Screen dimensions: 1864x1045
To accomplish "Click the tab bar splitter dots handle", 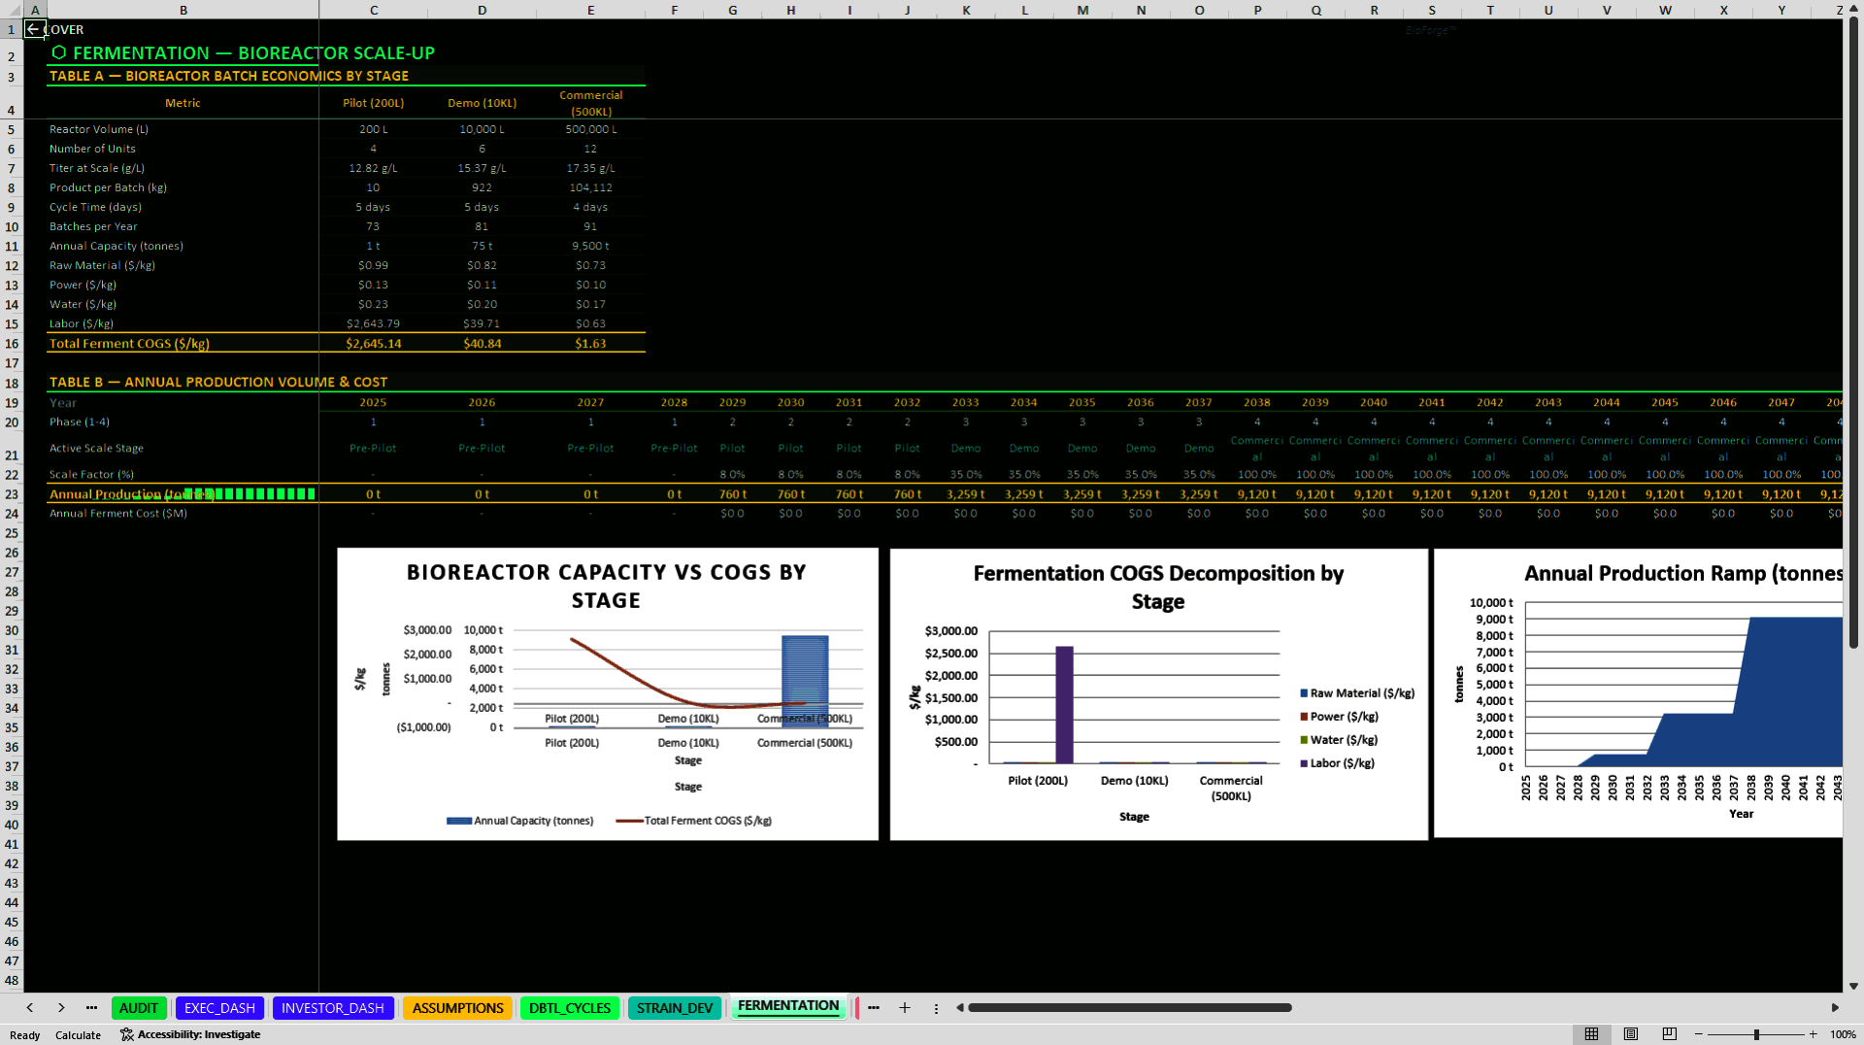I will click(x=936, y=1008).
